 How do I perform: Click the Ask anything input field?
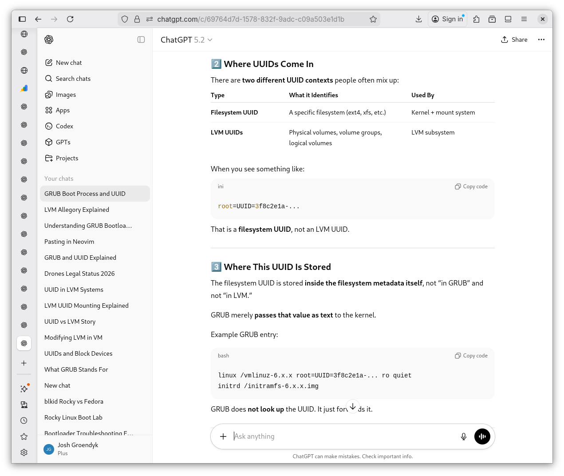pyautogui.click(x=311, y=436)
